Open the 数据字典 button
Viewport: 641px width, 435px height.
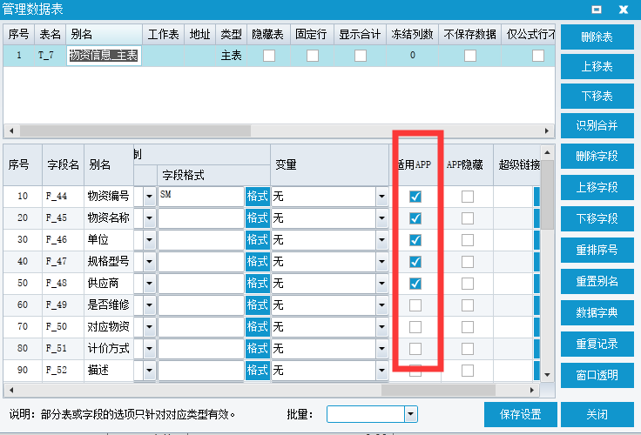pos(597,312)
